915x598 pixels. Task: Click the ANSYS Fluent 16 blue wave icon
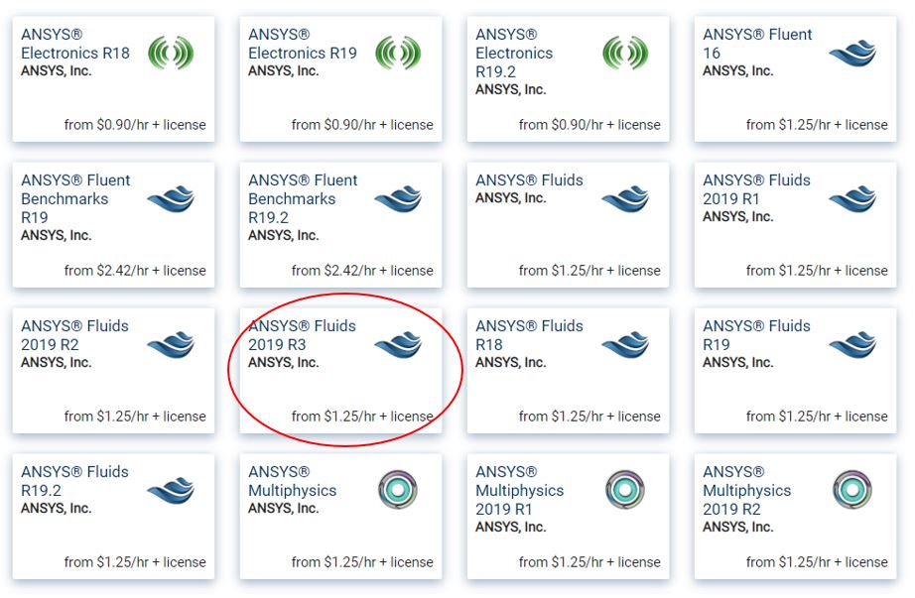pyautogui.click(x=852, y=54)
